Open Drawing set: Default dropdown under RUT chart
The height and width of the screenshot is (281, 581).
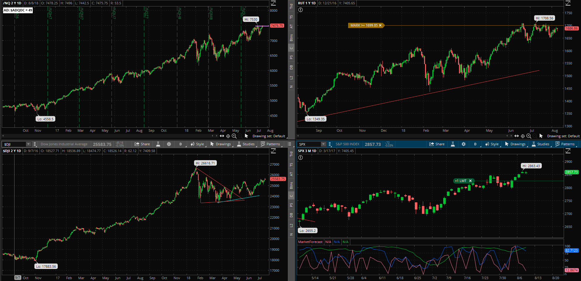click(x=563, y=136)
